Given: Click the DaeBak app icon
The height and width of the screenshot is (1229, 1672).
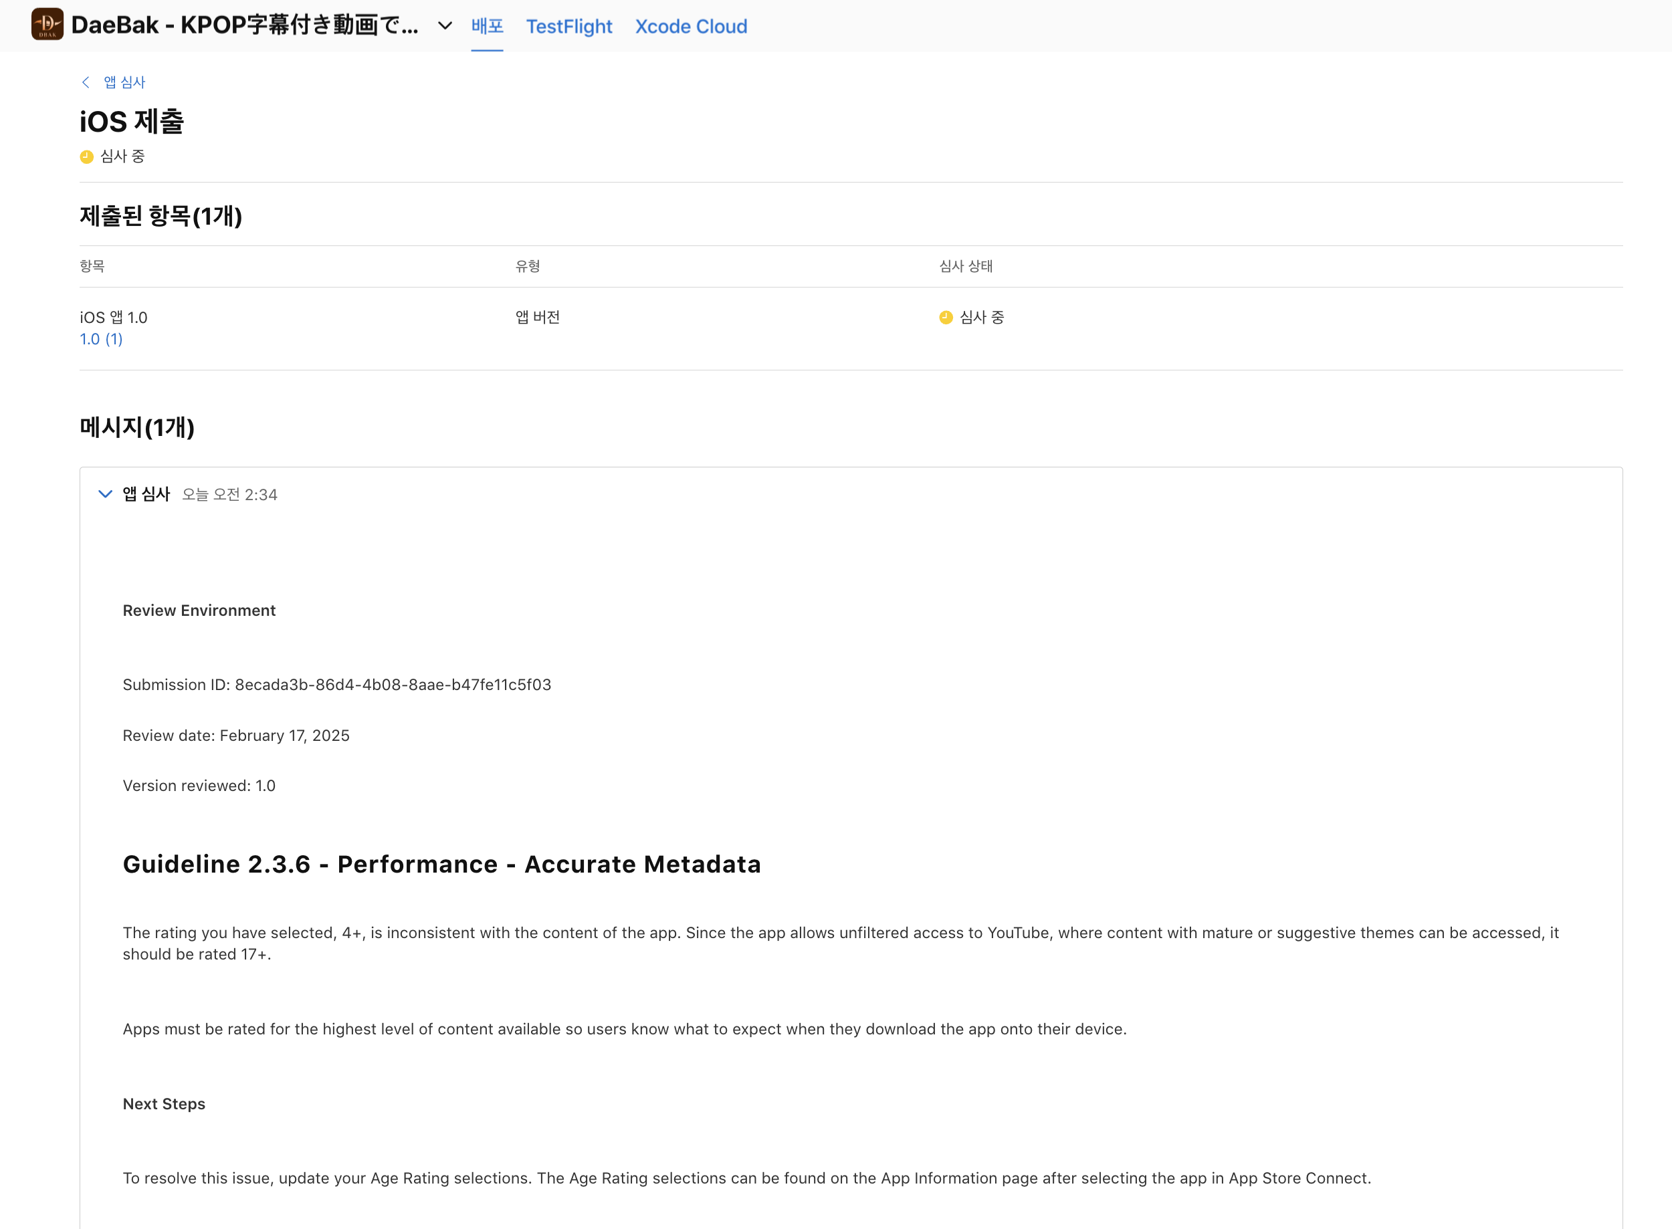Looking at the screenshot, I should (47, 25).
